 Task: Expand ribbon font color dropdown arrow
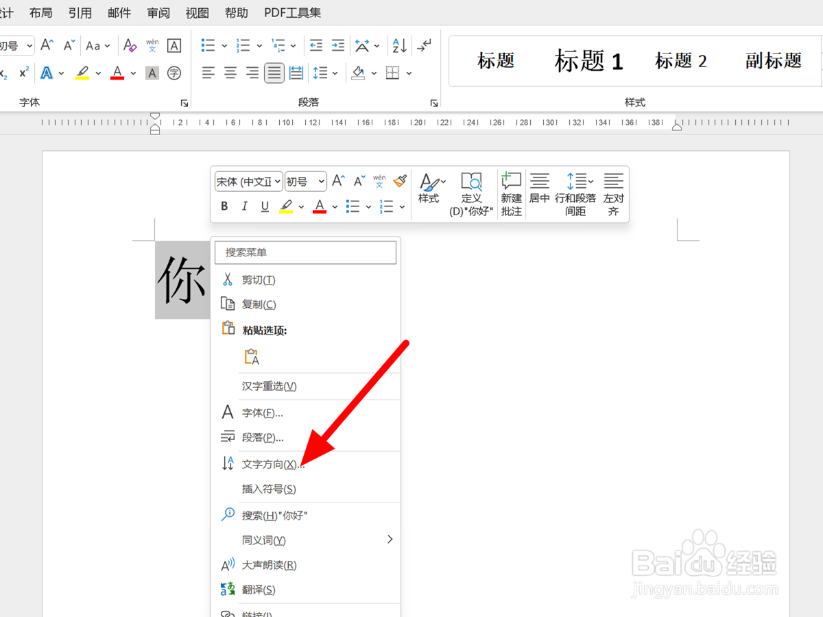pyautogui.click(x=134, y=73)
